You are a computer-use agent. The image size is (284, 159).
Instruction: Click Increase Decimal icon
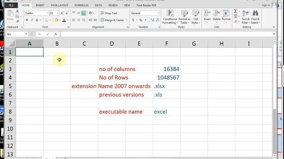(153, 20)
